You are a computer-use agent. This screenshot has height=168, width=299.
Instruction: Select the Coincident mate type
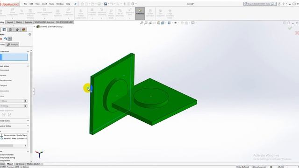[5, 70]
